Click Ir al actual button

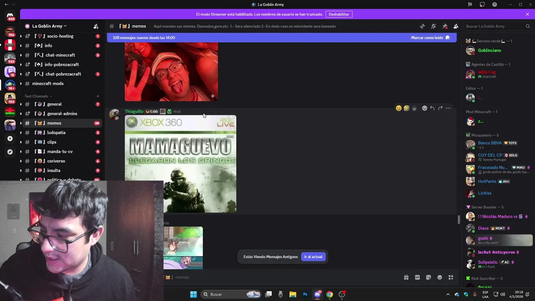click(x=313, y=257)
